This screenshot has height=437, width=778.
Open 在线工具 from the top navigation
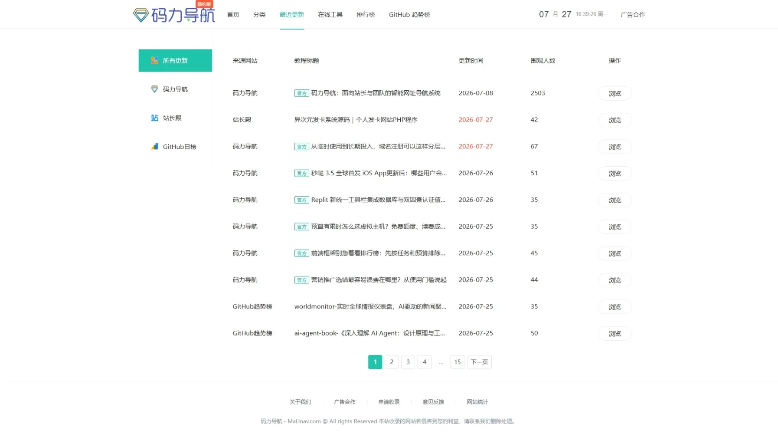point(330,15)
